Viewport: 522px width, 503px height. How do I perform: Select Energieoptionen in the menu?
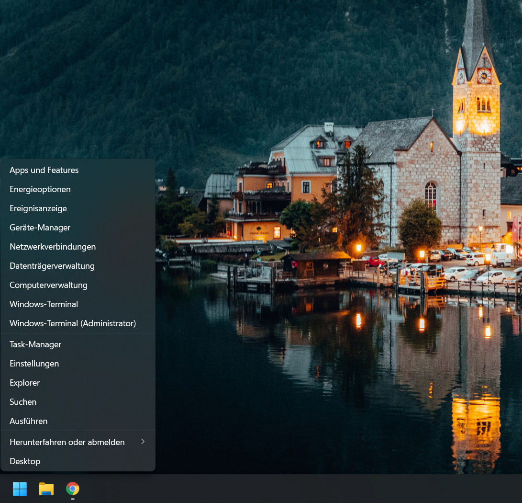pos(78,189)
